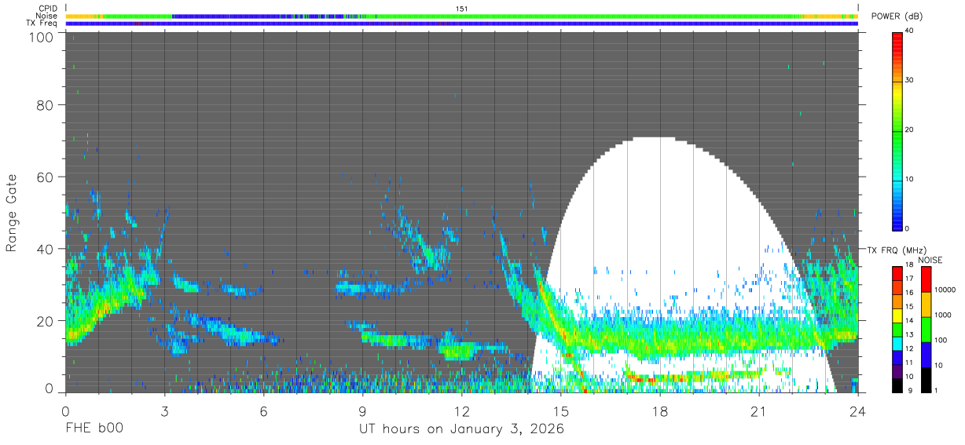Click the 10000 label on the noise legend
This screenshot has height=445, width=965.
pos(945,290)
